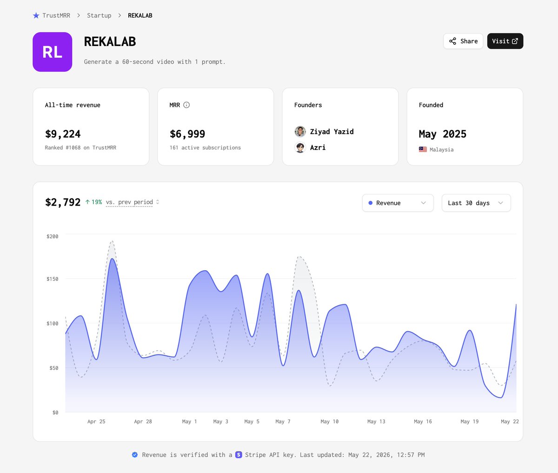Click the May 10 axis label
This screenshot has width=558, height=473.
[x=329, y=421]
